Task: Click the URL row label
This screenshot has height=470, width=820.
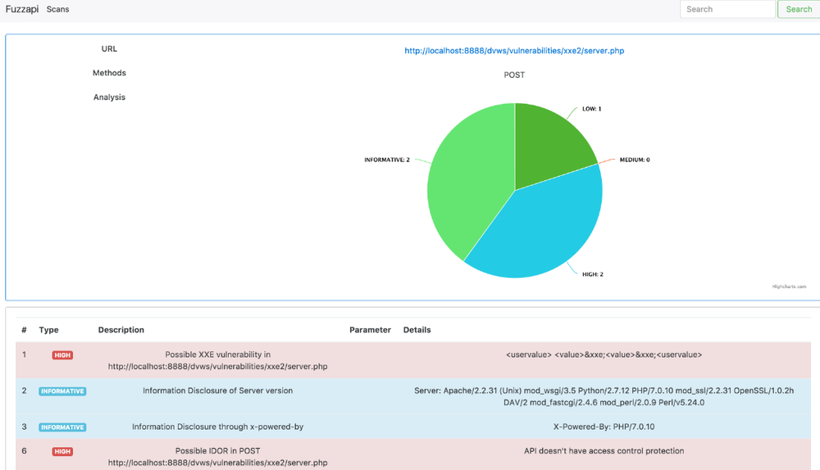Action: 109,48
